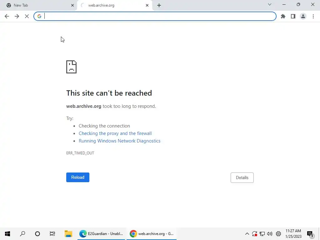This screenshot has height=240, width=320.
Task: Open Windows taskbar search
Action: tap(22, 234)
